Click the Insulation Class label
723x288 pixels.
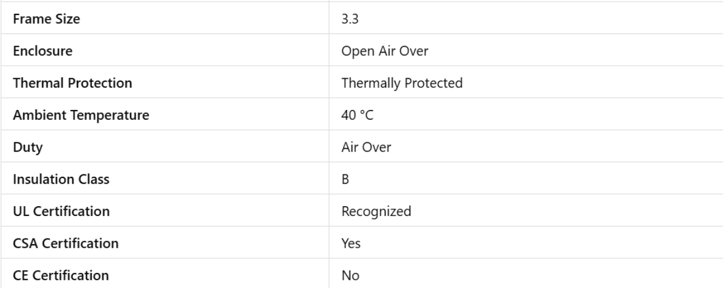[x=61, y=179]
